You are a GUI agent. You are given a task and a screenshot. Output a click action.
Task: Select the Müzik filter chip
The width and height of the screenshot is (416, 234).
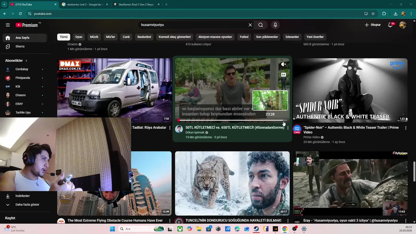pos(94,37)
